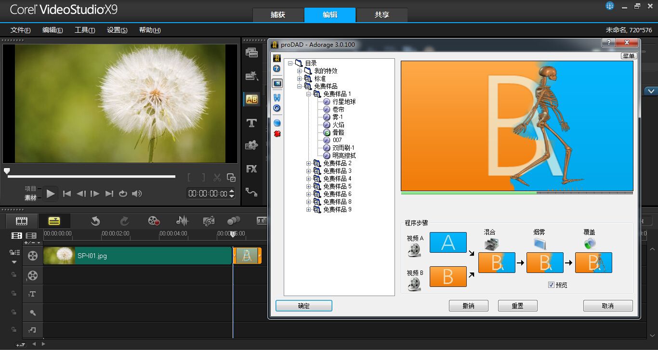Click the 取消 button
The image size is (658, 350).
608,306
